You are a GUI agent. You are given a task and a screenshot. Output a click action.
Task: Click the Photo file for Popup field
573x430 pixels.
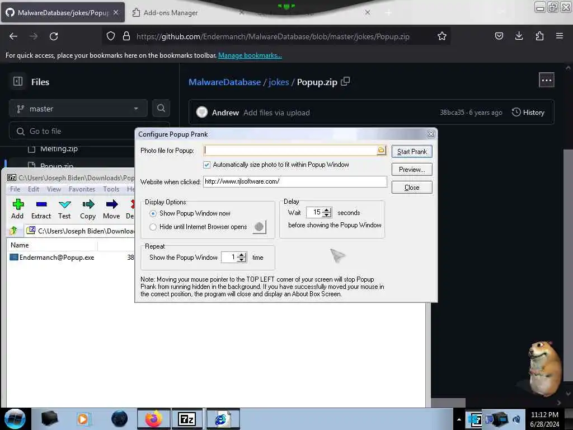(x=290, y=150)
